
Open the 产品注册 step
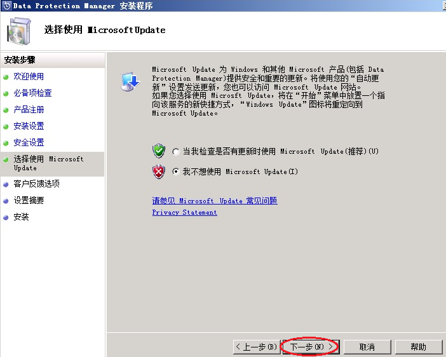click(x=29, y=109)
